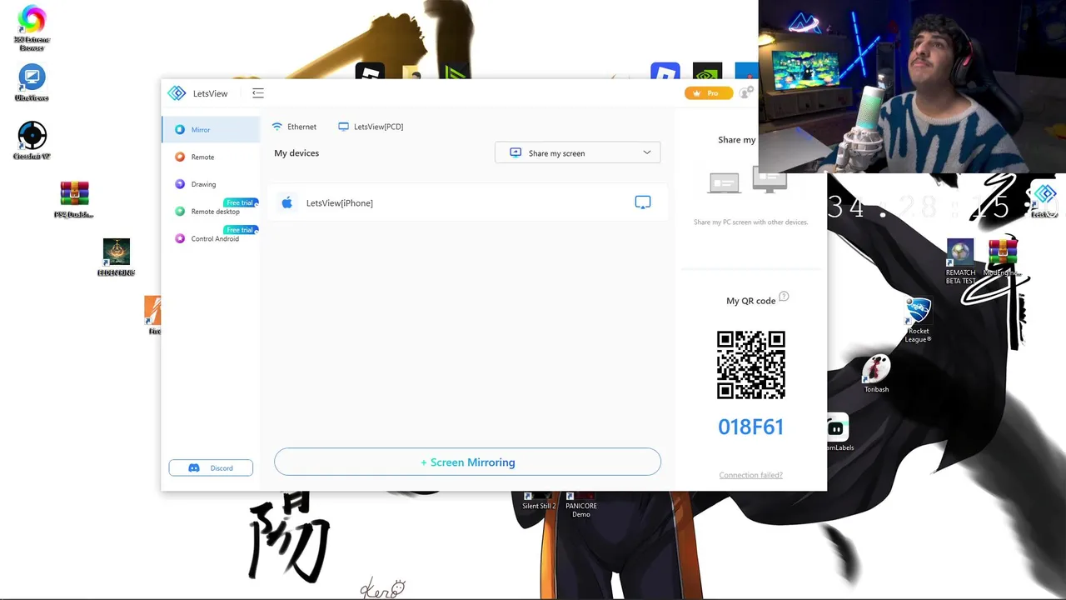Viewport: 1066px width, 600px height.
Task: Click the QR code image
Action: coord(751,365)
